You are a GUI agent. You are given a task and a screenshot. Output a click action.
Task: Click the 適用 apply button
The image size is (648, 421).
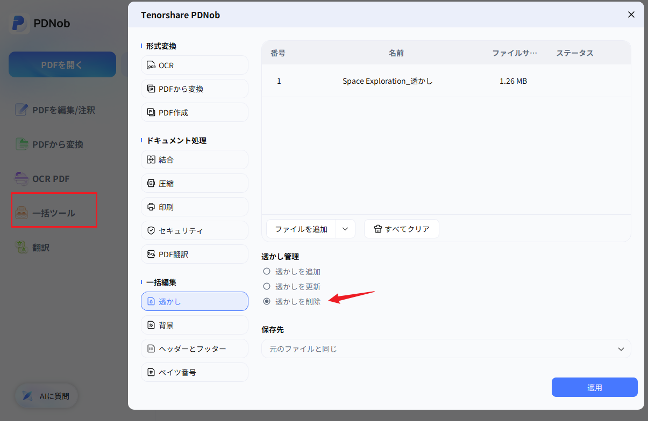(x=594, y=387)
